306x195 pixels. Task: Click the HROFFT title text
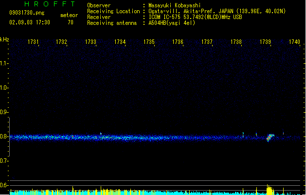tap(50, 4)
